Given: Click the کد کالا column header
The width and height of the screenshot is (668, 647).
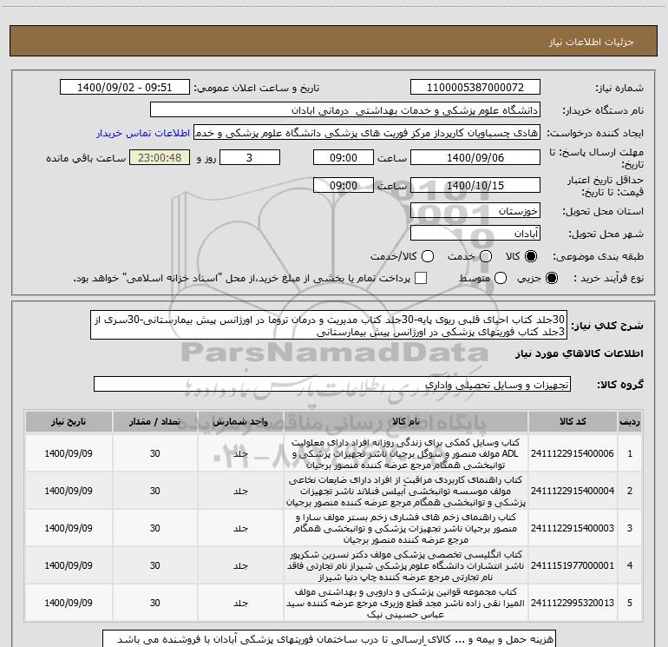Looking at the screenshot, I should [x=573, y=422].
